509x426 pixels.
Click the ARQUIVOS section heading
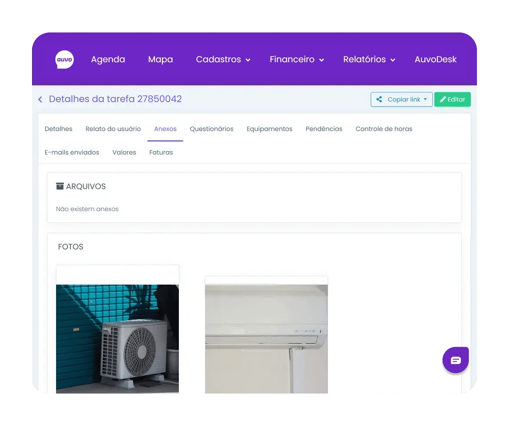pyautogui.click(x=86, y=186)
